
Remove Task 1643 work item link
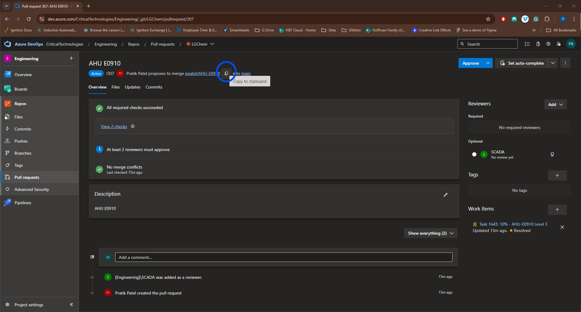tap(562, 227)
